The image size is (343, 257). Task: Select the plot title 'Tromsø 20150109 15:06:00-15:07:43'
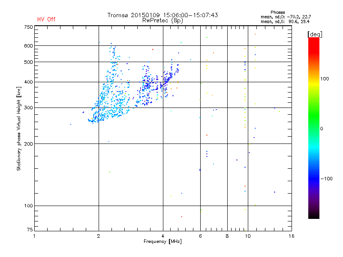pyautogui.click(x=162, y=15)
